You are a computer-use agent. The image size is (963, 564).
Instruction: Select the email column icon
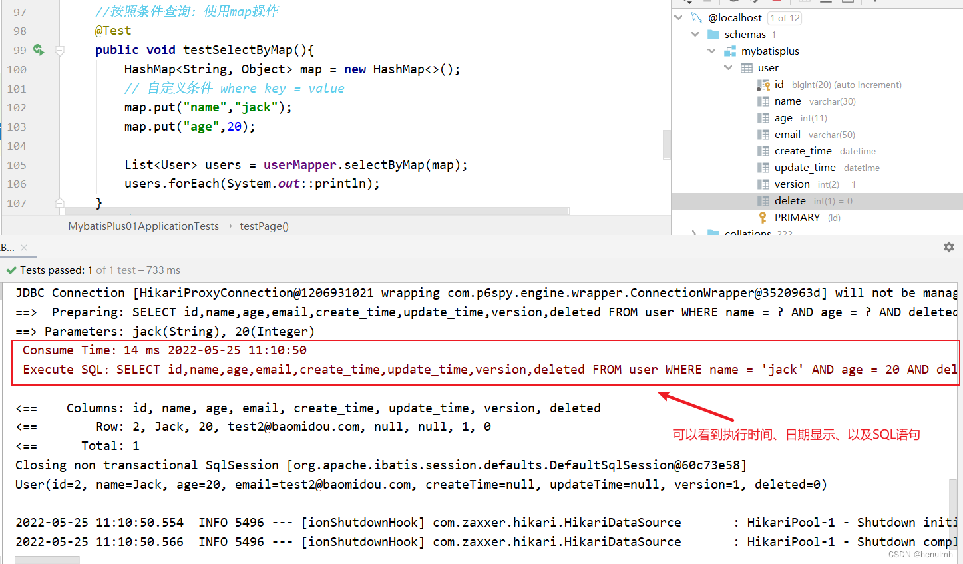tap(763, 135)
